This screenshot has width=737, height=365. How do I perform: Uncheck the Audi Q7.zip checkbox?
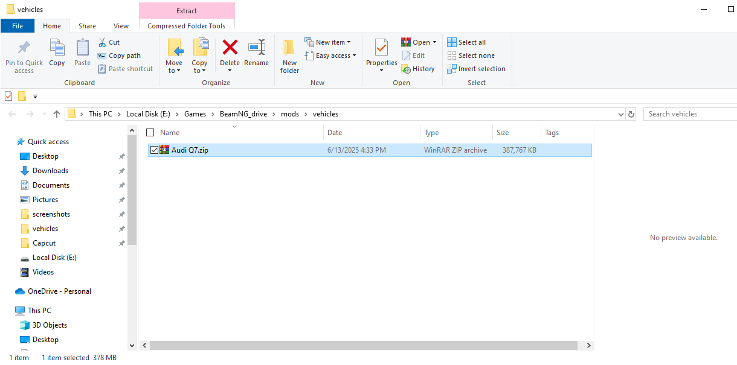[154, 150]
